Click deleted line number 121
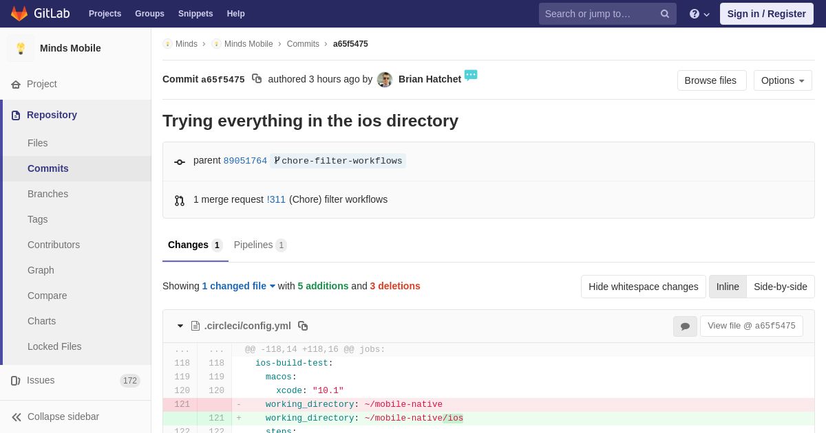 point(182,404)
